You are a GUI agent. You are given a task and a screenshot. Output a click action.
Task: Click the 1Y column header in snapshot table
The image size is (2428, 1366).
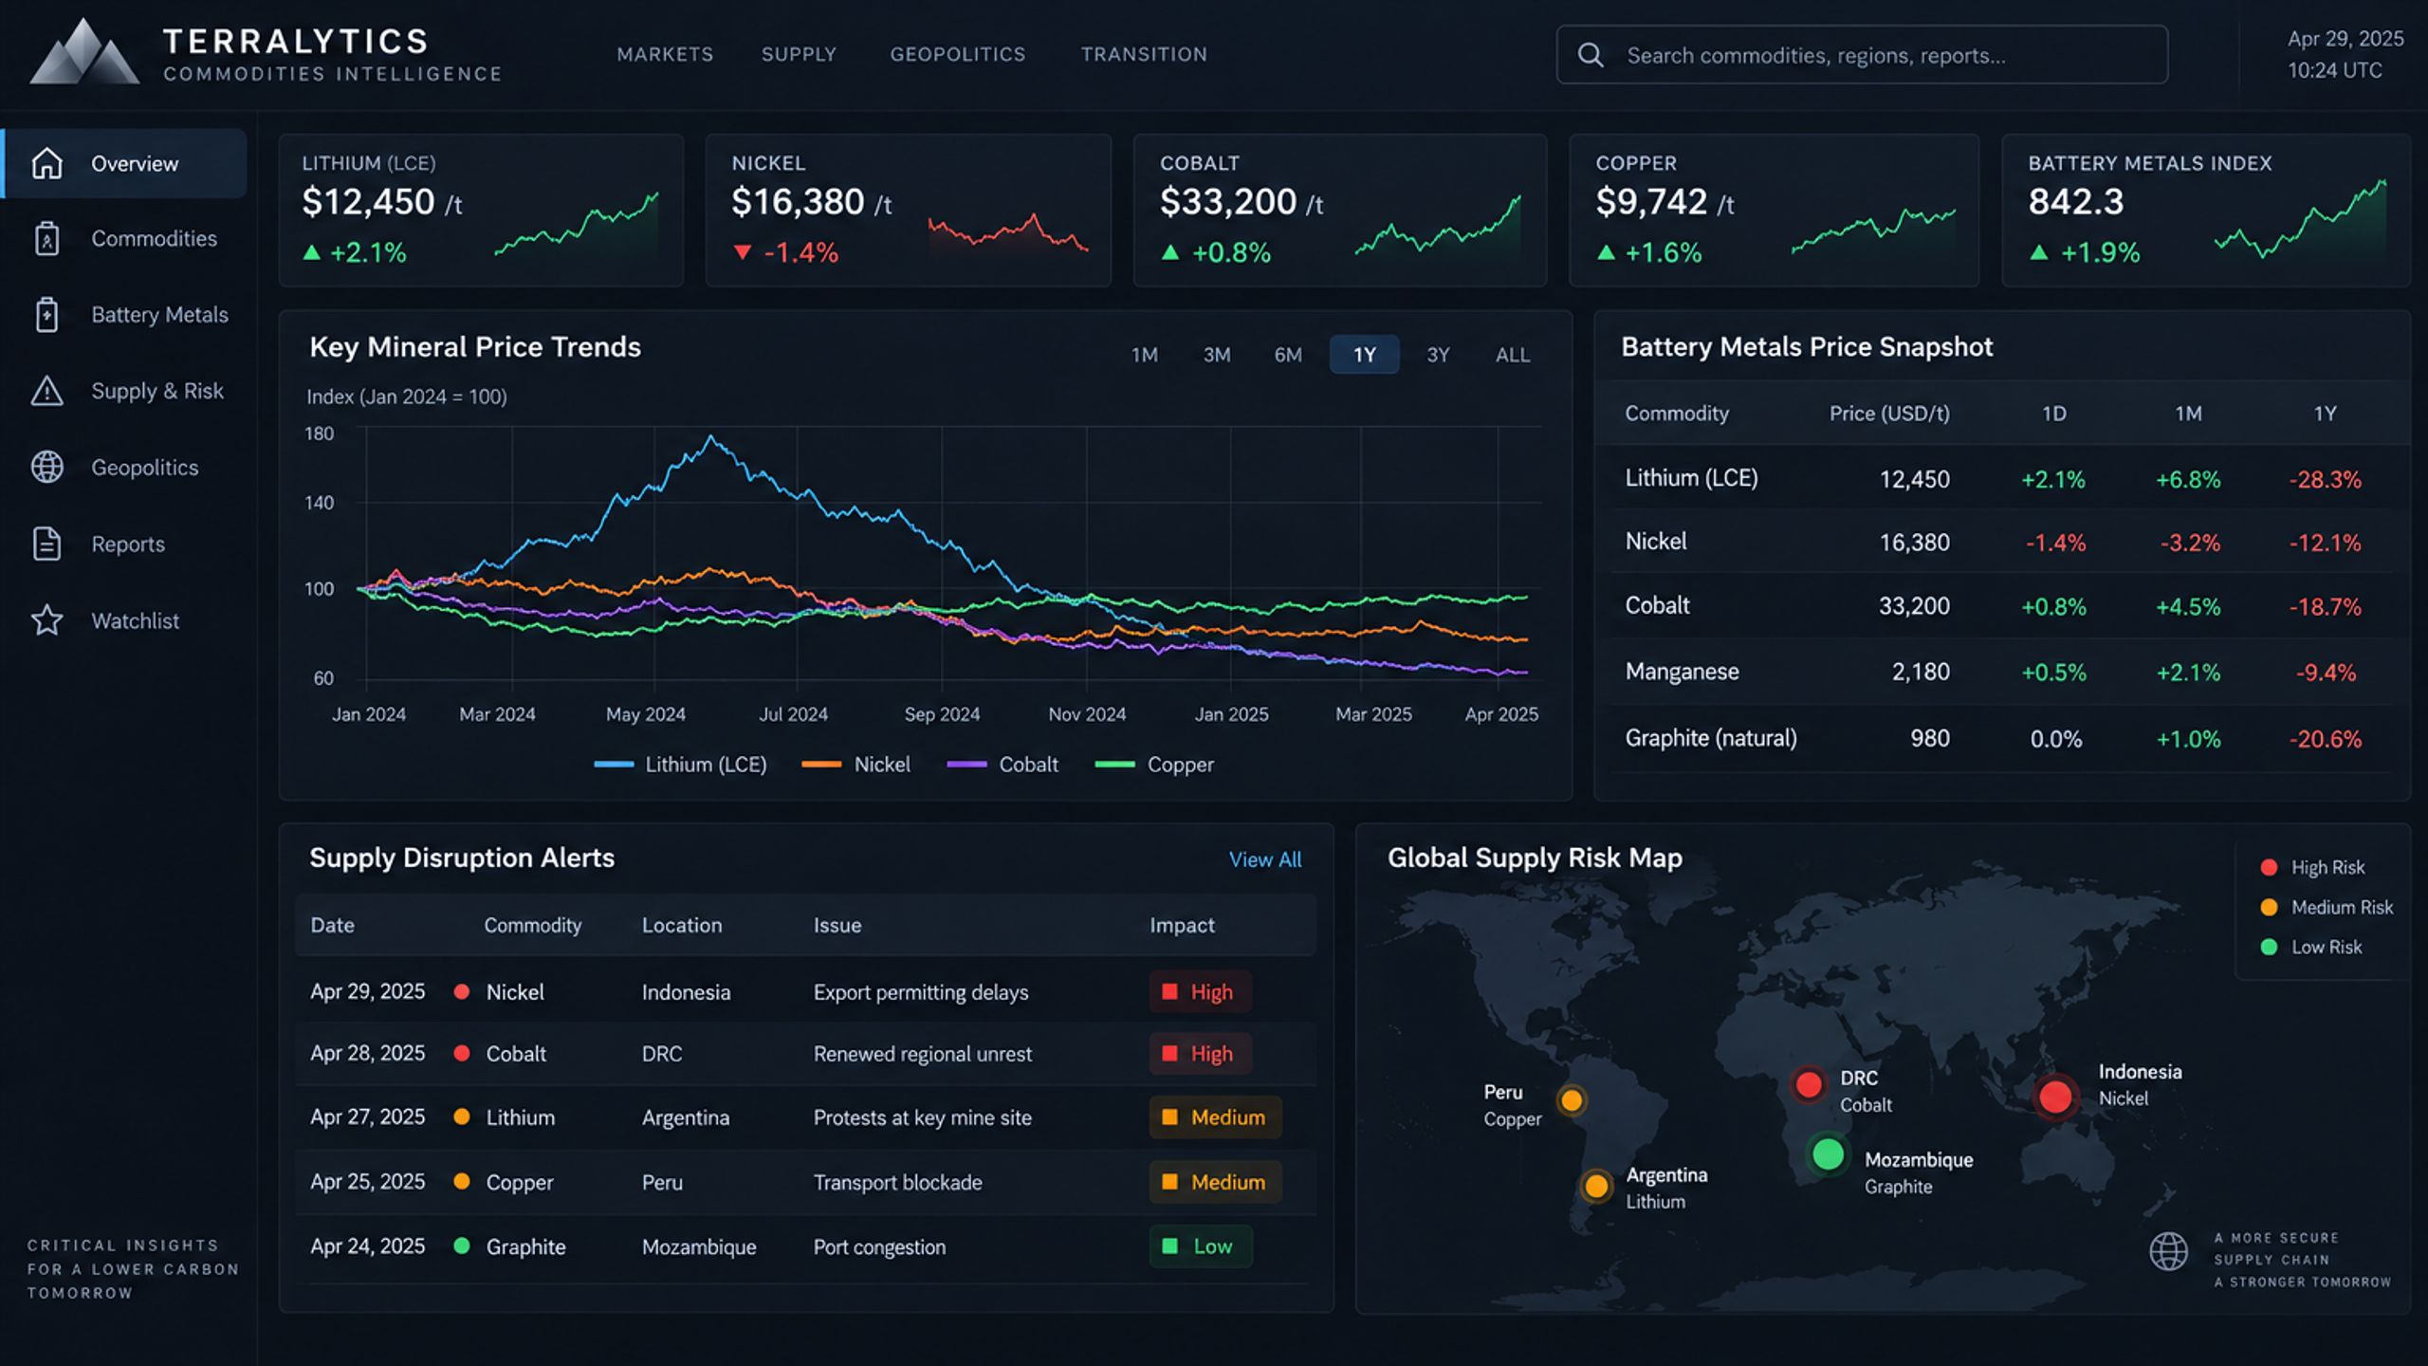coord(2325,414)
